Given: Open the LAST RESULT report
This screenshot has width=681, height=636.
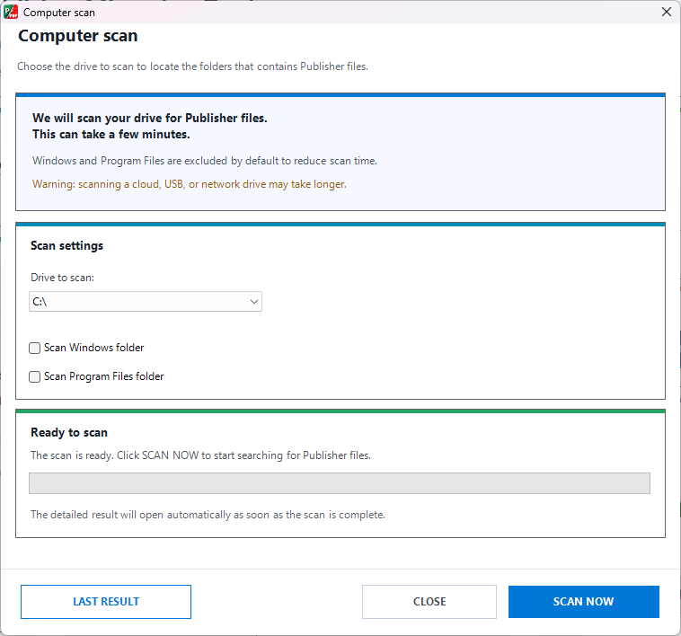Looking at the screenshot, I should tap(106, 601).
